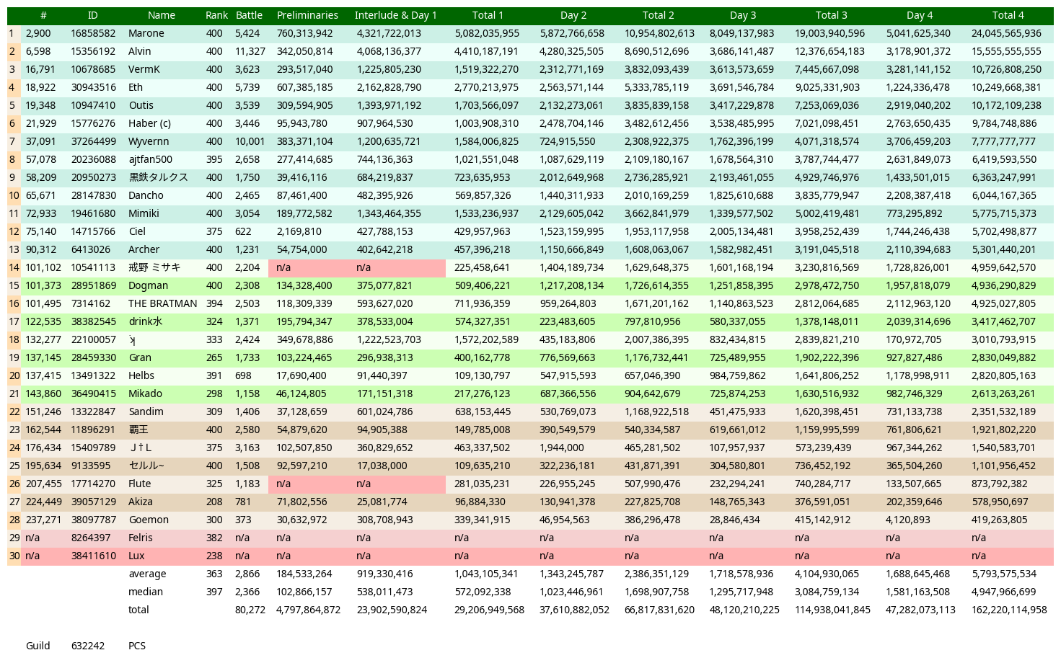
Task: Click the name cell Sandim
Action: (x=146, y=411)
